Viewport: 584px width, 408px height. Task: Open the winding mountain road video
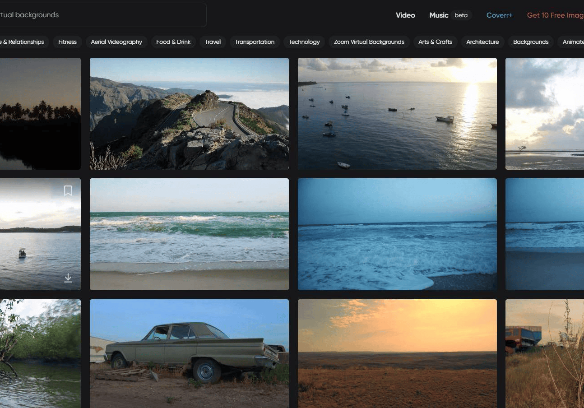coord(189,114)
